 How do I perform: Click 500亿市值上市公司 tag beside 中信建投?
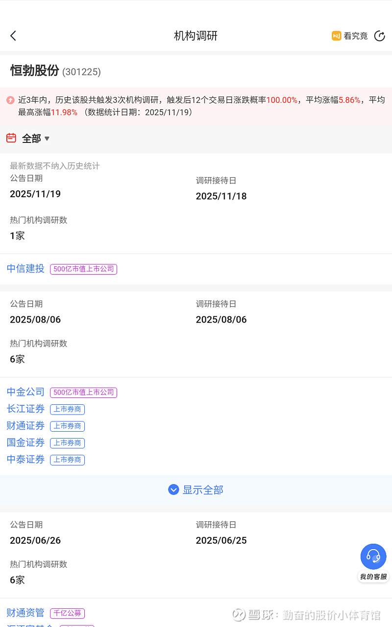83,269
